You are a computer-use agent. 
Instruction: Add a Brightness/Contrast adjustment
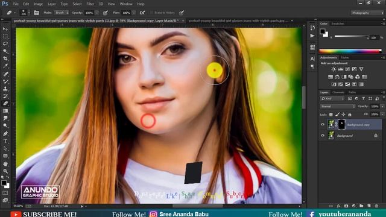[x=334, y=69]
